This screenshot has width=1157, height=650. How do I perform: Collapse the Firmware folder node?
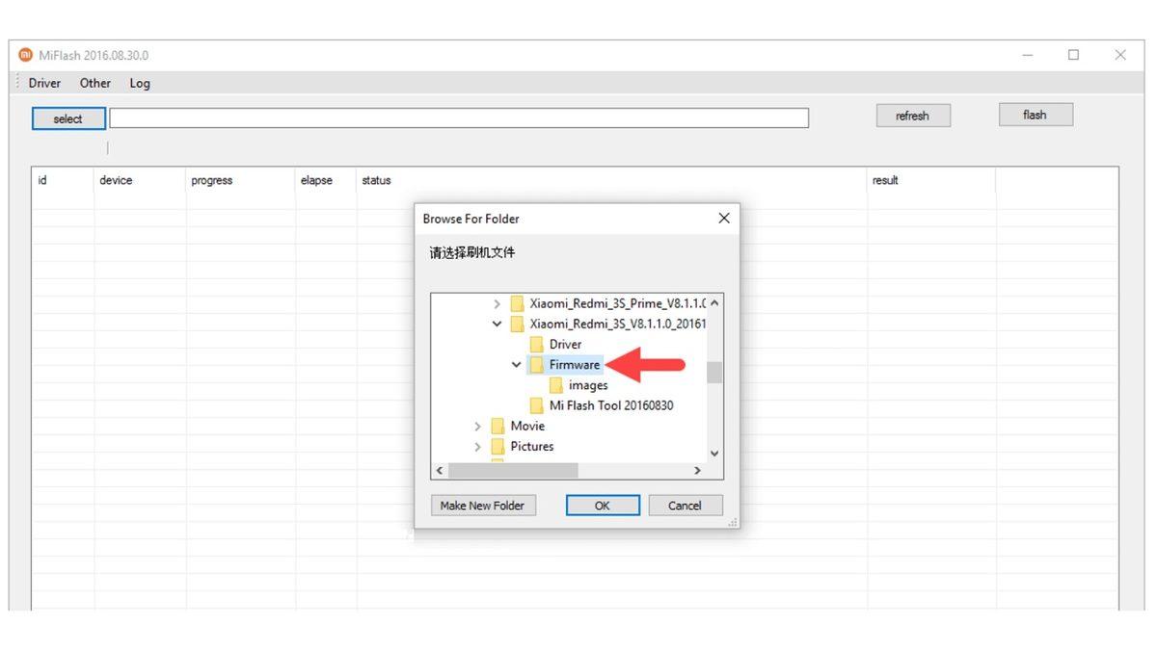tap(517, 365)
